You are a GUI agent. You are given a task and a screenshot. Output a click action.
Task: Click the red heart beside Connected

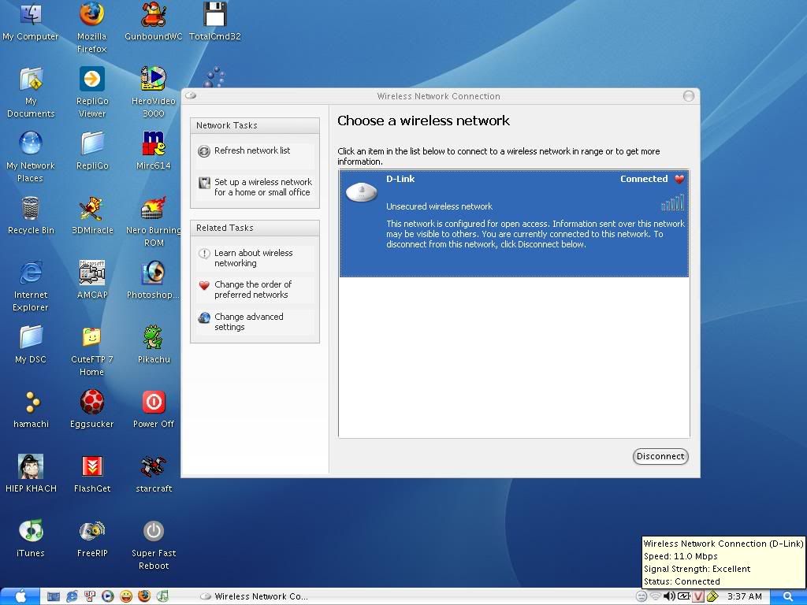[679, 179]
